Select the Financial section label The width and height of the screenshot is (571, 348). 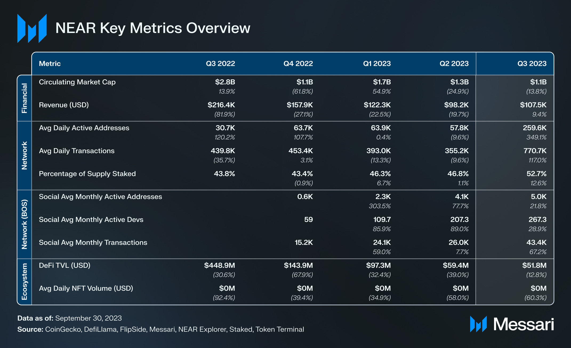pos(24,98)
